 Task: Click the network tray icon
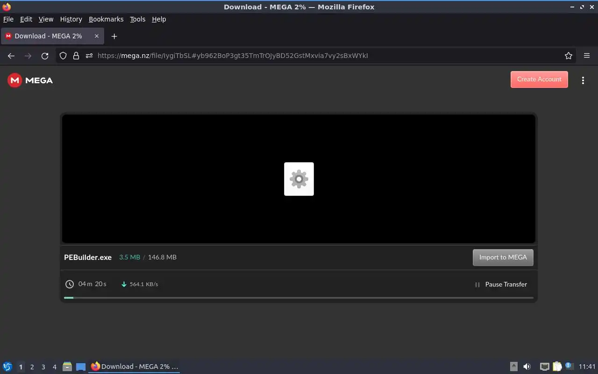tap(544, 367)
